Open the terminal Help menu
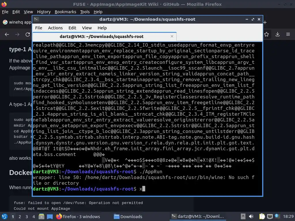The width and height of the screenshot is (295, 221). tap(102, 28)
